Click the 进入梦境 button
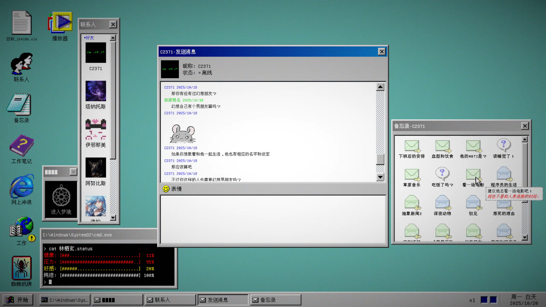 coord(60,212)
